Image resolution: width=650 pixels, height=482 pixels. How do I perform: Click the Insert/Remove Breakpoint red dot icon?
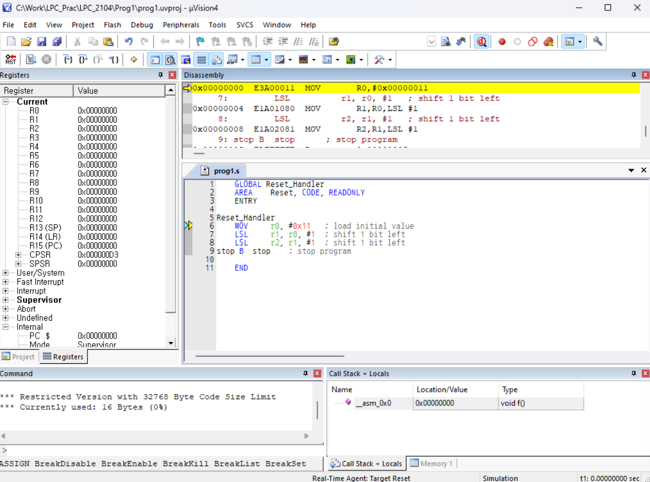(x=502, y=42)
